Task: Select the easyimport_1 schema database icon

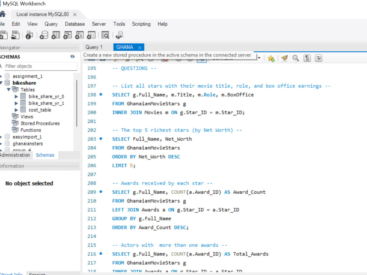Action: [x=7, y=136]
